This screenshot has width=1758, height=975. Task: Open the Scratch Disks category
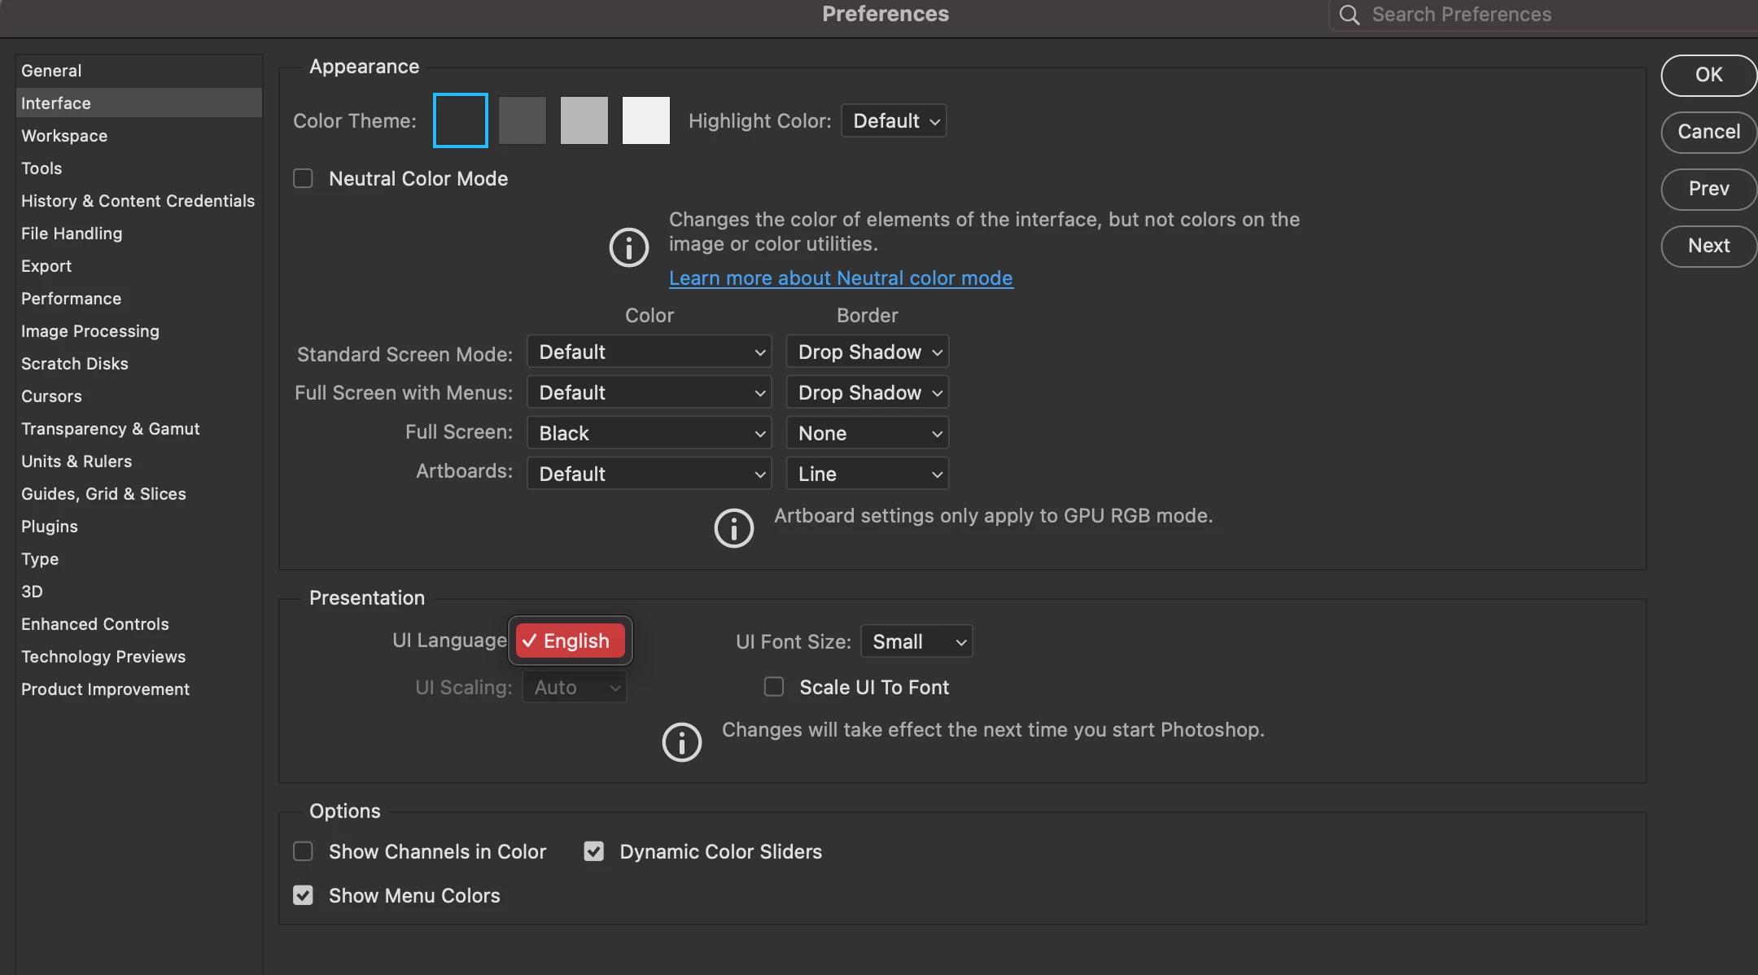tap(74, 364)
